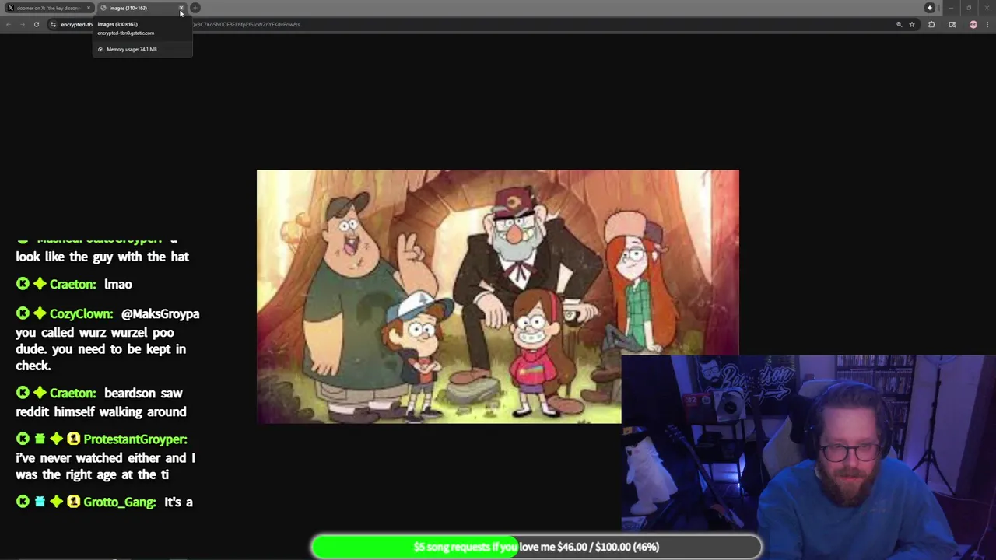Click the streamer webcam overlay
The image size is (996, 560).
pyautogui.click(x=808, y=457)
